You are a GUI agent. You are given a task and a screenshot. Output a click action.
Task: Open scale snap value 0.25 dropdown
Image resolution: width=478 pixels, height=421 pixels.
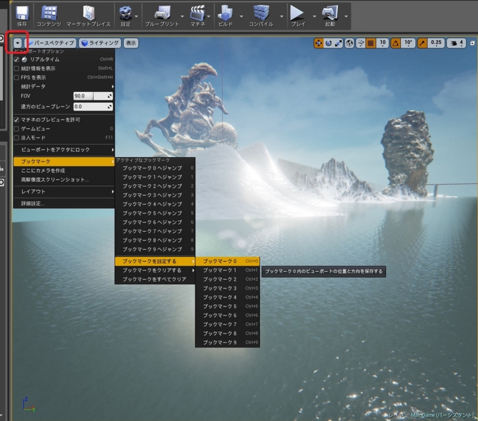pos(436,43)
